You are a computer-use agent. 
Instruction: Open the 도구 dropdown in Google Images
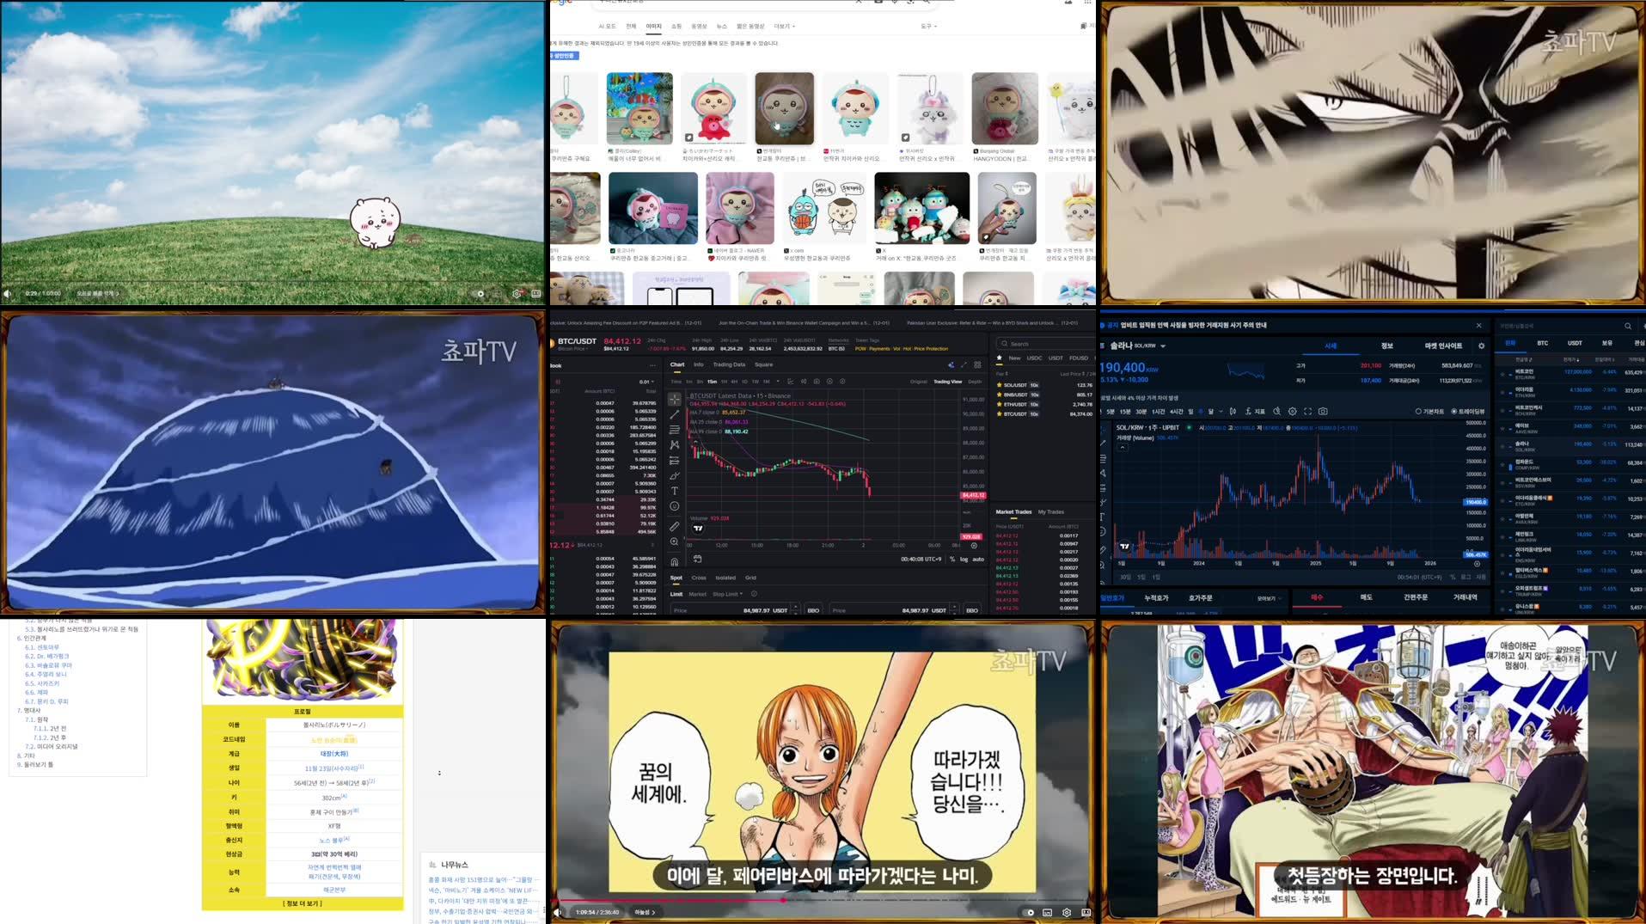928,26
